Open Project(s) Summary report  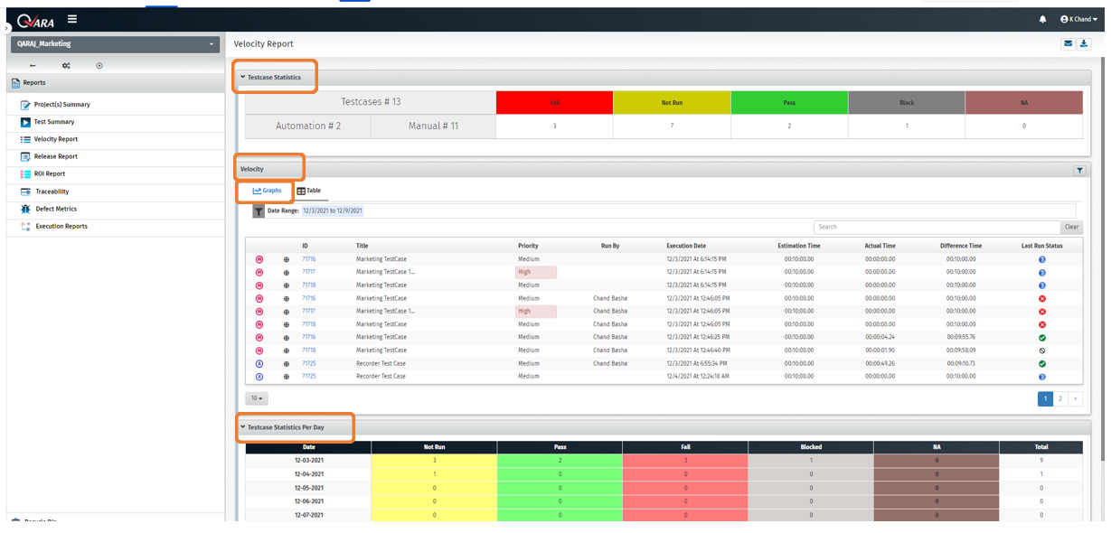pos(61,105)
